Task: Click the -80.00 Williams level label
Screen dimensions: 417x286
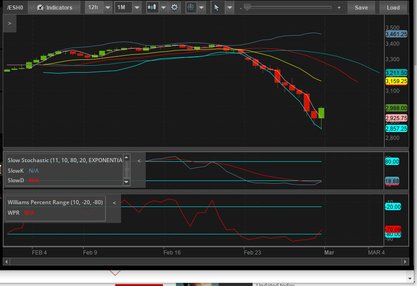Action: pyautogui.click(x=393, y=235)
